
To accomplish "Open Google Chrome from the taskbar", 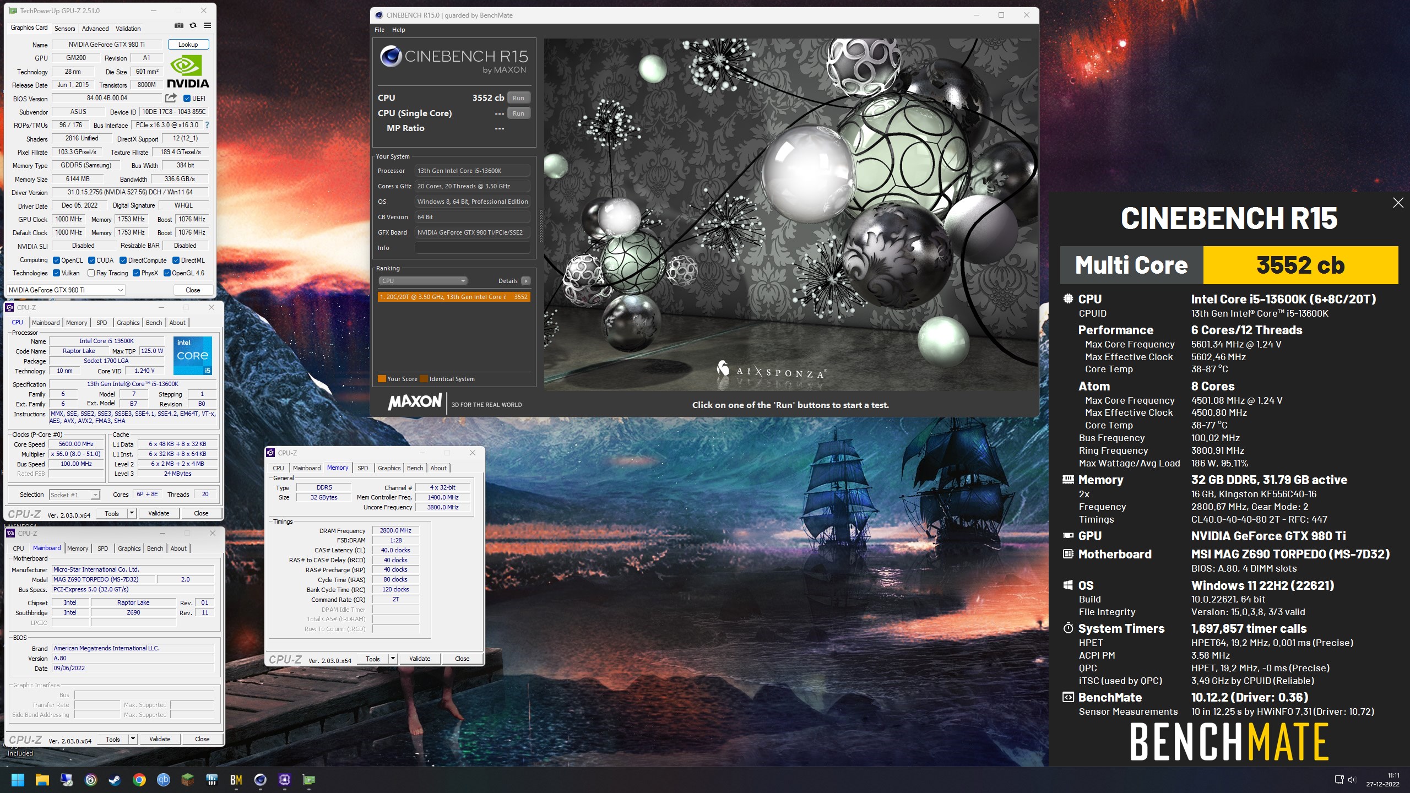I will click(139, 780).
